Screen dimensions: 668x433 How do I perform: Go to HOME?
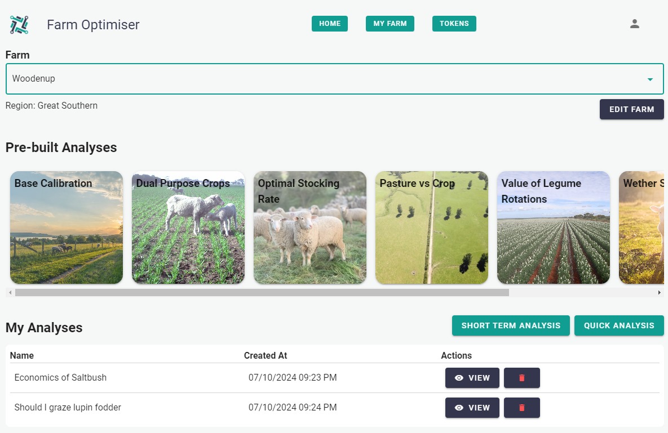point(329,24)
